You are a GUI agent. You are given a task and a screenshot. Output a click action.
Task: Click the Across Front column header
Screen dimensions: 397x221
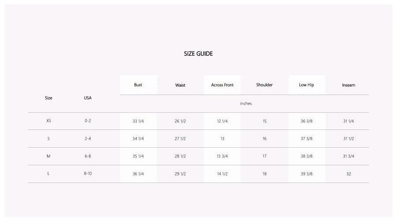(x=222, y=85)
